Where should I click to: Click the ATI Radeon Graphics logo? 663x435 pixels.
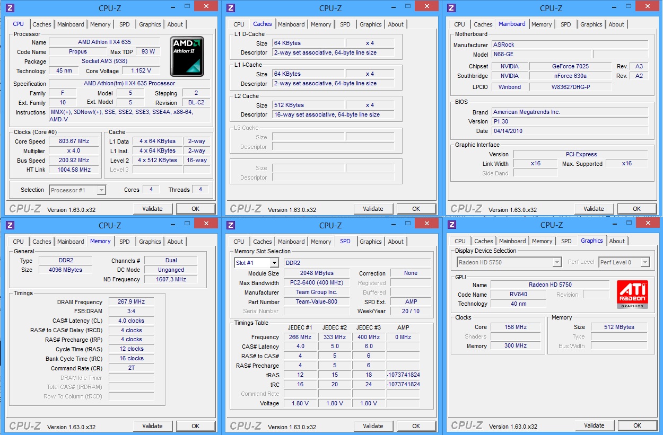click(x=632, y=295)
